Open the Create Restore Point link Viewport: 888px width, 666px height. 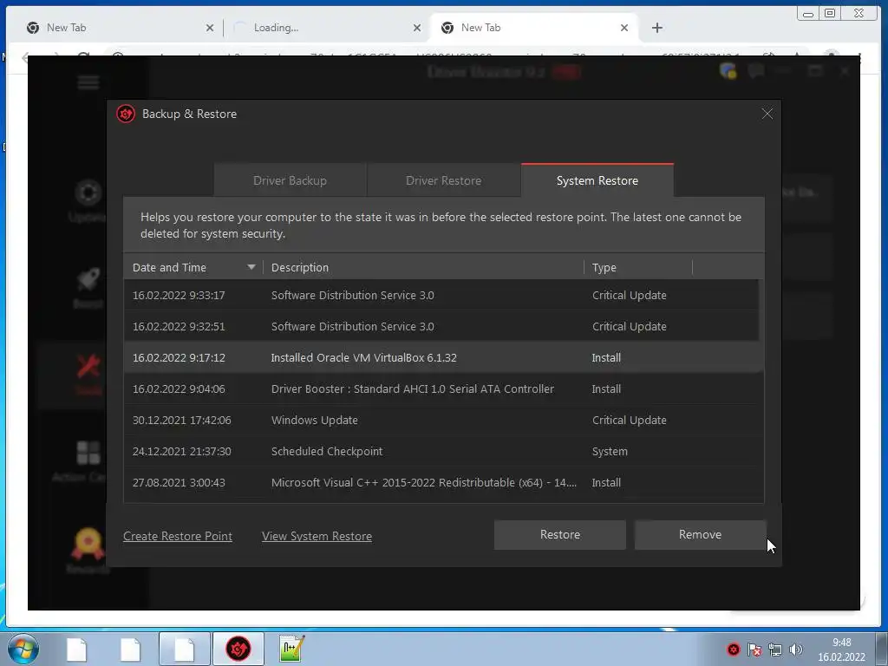[177, 536]
